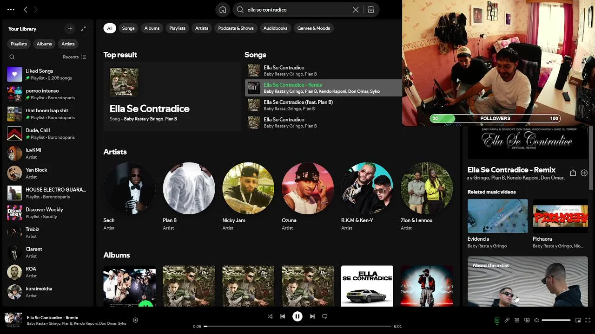Toggle the Now Playing view
Image resolution: width=595 pixels, height=334 pixels.
497,320
